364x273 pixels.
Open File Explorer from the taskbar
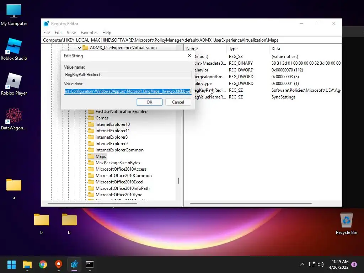pyautogui.click(x=27, y=264)
